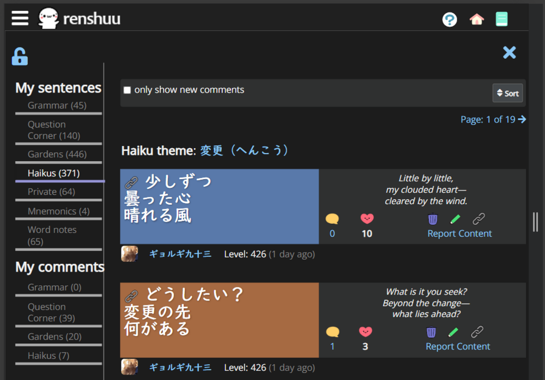Enable only show new comments checkbox

pos(128,90)
